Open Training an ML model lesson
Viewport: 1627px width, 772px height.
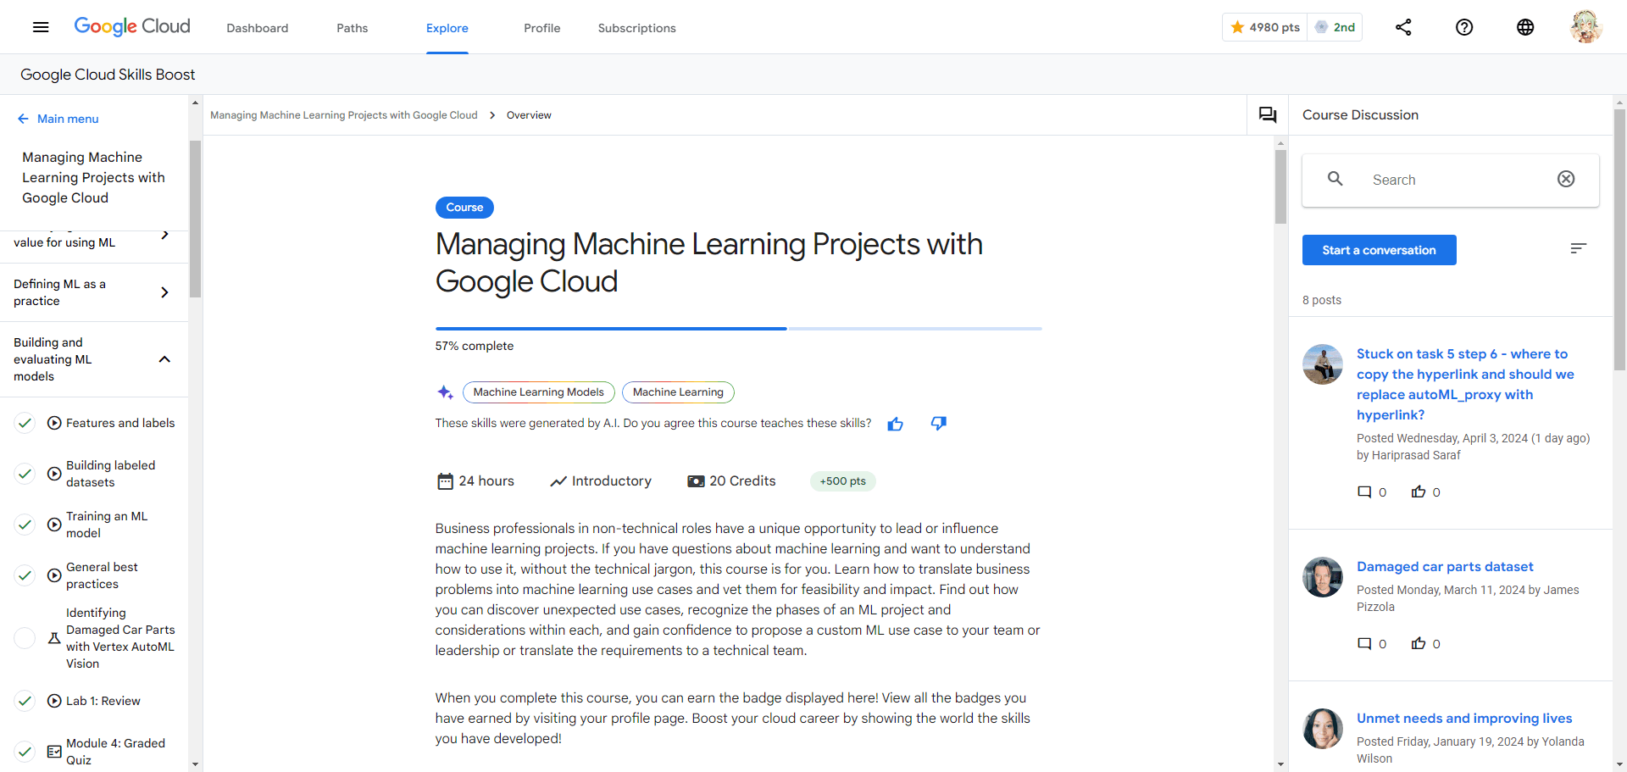107,525
